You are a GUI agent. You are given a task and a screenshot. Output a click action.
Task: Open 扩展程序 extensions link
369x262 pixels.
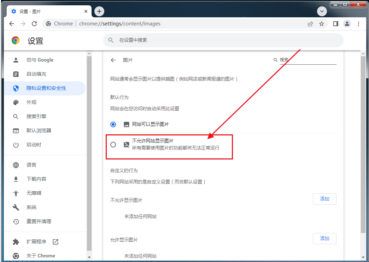[x=45, y=242]
